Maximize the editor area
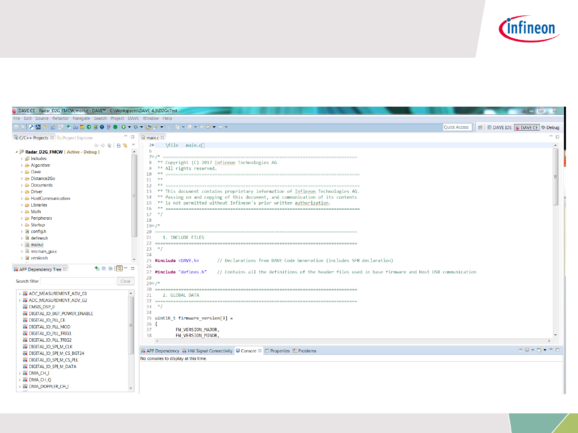The image size is (578, 433). [x=558, y=136]
